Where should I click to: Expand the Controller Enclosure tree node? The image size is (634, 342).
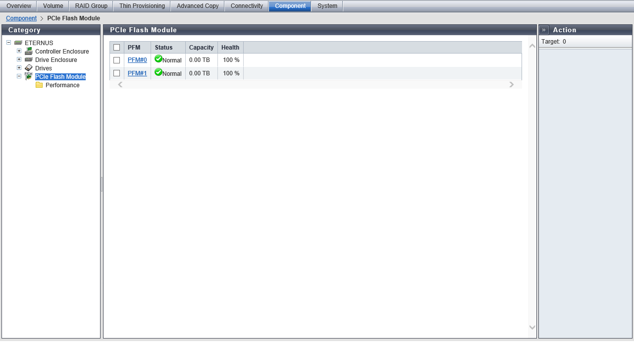click(x=19, y=51)
